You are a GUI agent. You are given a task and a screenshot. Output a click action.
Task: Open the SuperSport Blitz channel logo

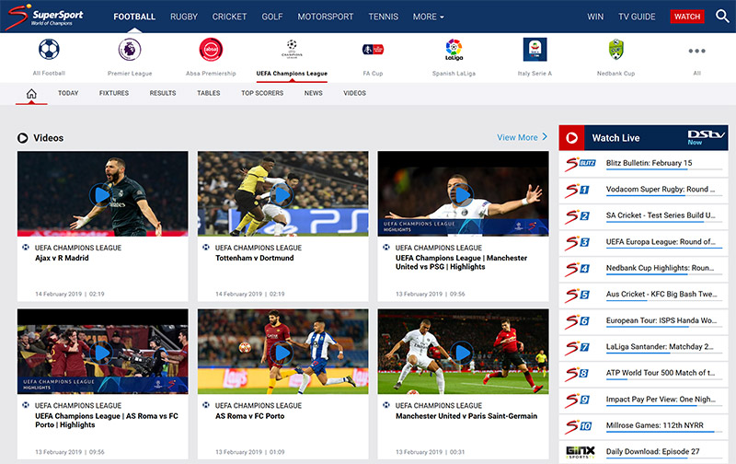pyautogui.click(x=581, y=164)
